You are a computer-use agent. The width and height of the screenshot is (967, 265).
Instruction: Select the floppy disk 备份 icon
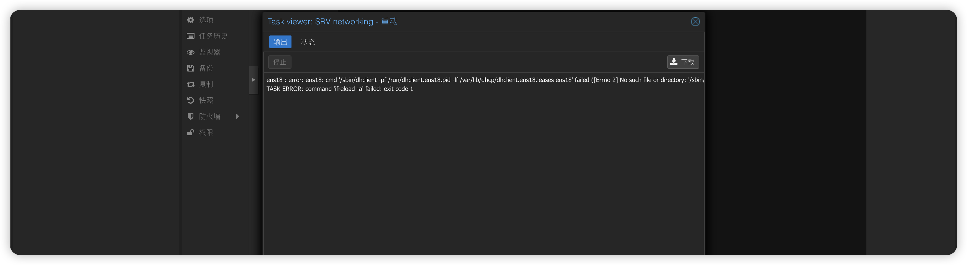coord(191,68)
